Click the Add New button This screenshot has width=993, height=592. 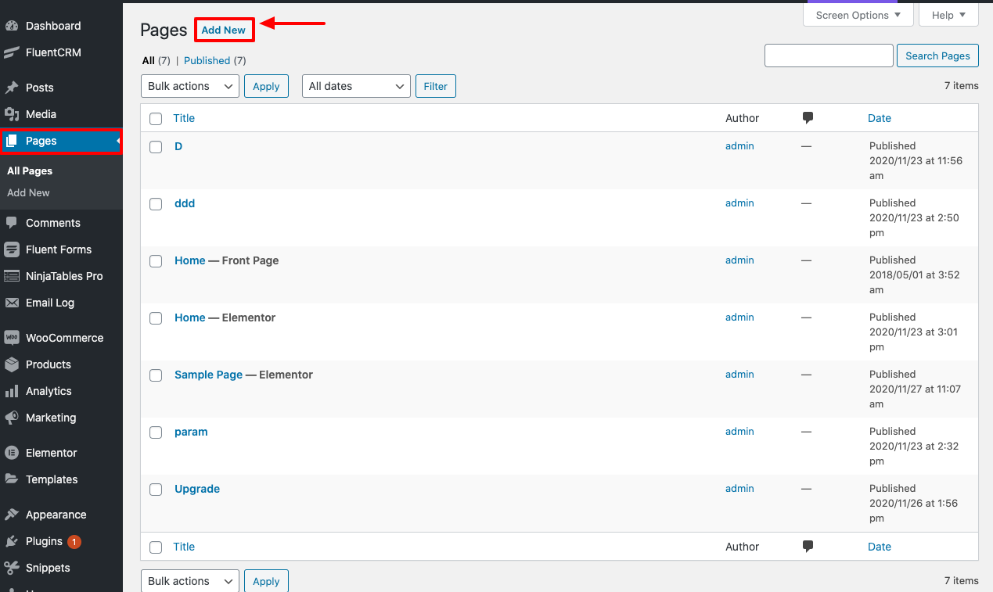coord(224,30)
